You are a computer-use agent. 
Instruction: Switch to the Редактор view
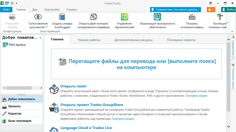coord(22,114)
